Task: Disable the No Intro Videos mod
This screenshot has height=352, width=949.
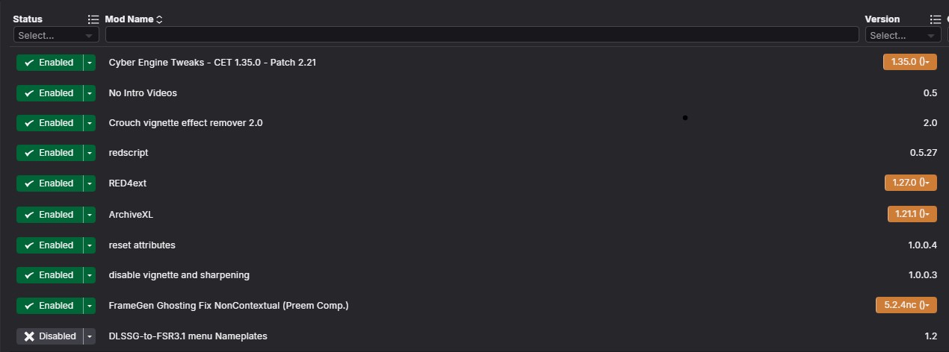Action: click(x=49, y=93)
